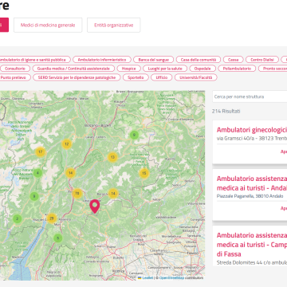Open the green 5 cluster marker

pos(58,238)
